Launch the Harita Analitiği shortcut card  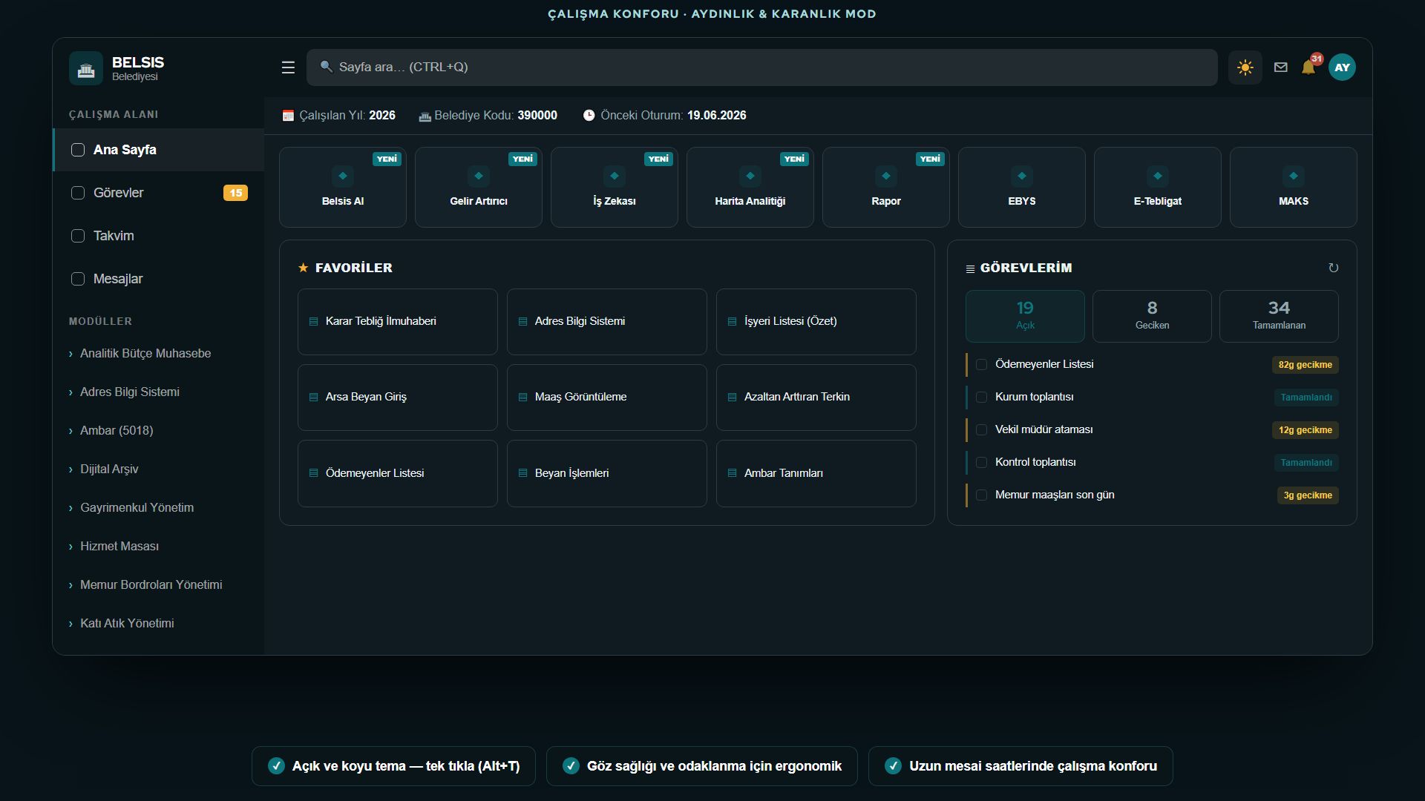click(750, 187)
